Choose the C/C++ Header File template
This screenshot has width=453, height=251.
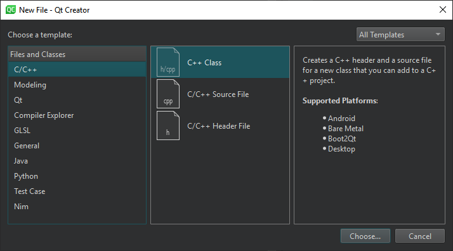(220, 125)
